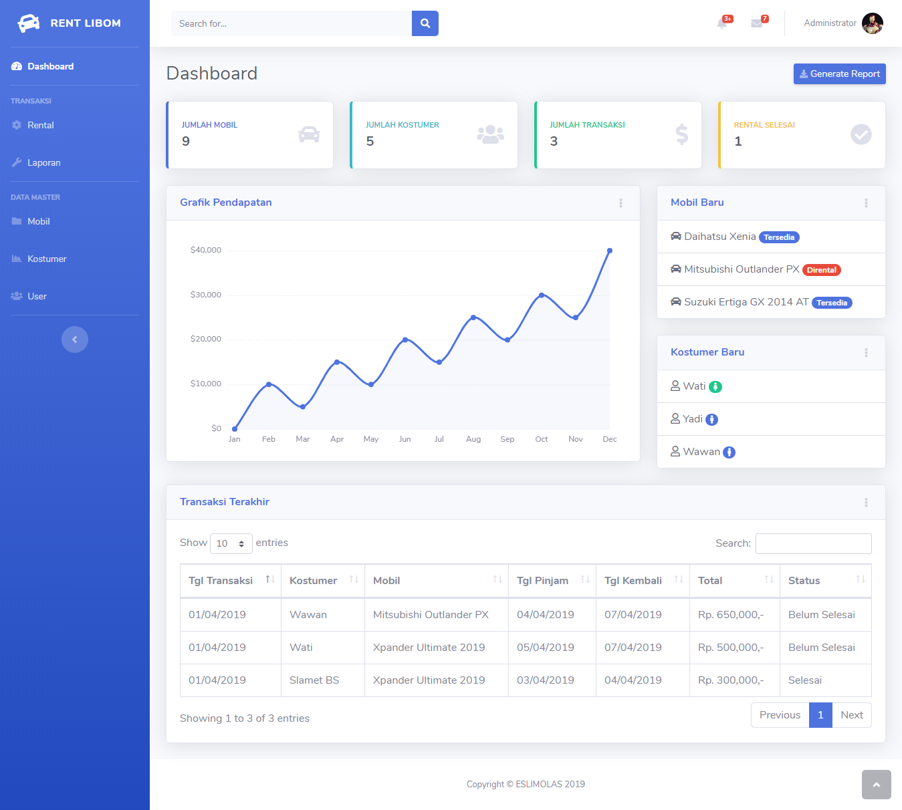Open the Administrator profile avatar
The height and width of the screenshot is (810, 902).
click(872, 23)
